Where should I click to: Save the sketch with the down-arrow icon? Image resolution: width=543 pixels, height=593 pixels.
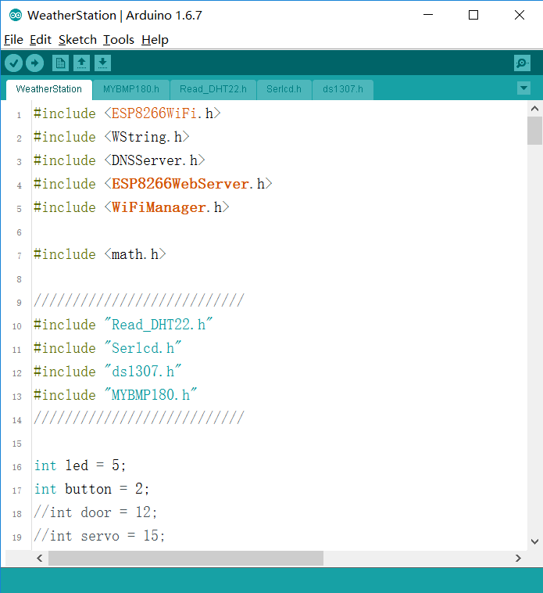coord(102,63)
